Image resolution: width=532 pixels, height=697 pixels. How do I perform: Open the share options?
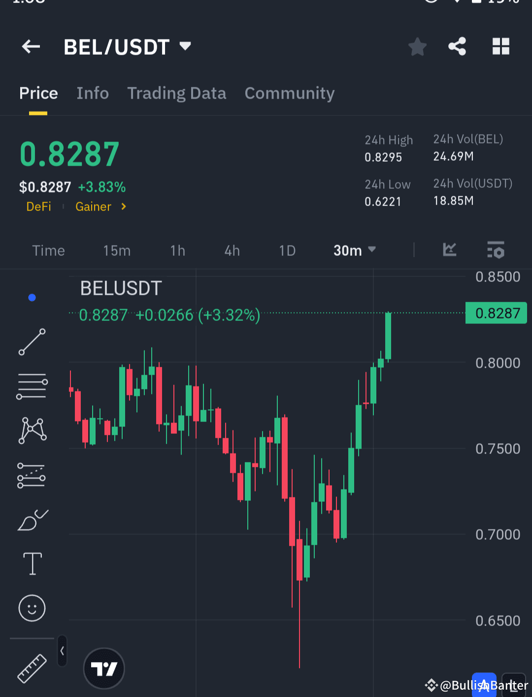point(457,46)
